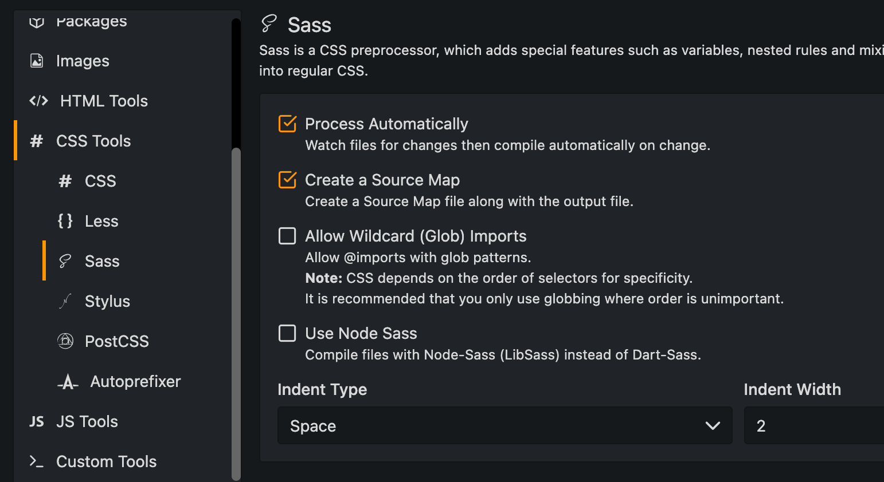
Task: Disable Process Automatically checkbox
Action: coord(287,124)
